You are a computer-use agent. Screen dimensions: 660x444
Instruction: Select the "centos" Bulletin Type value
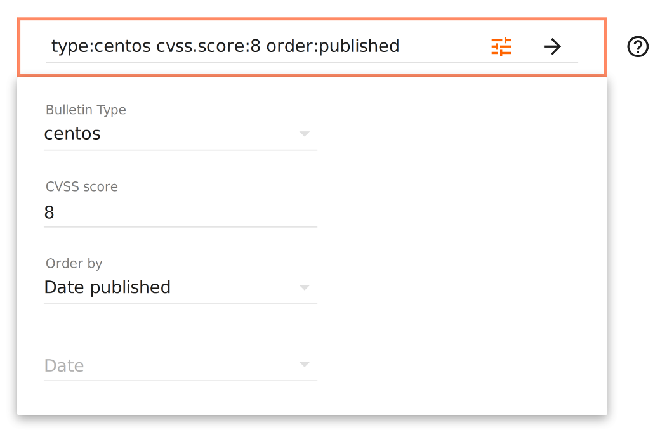coord(72,134)
